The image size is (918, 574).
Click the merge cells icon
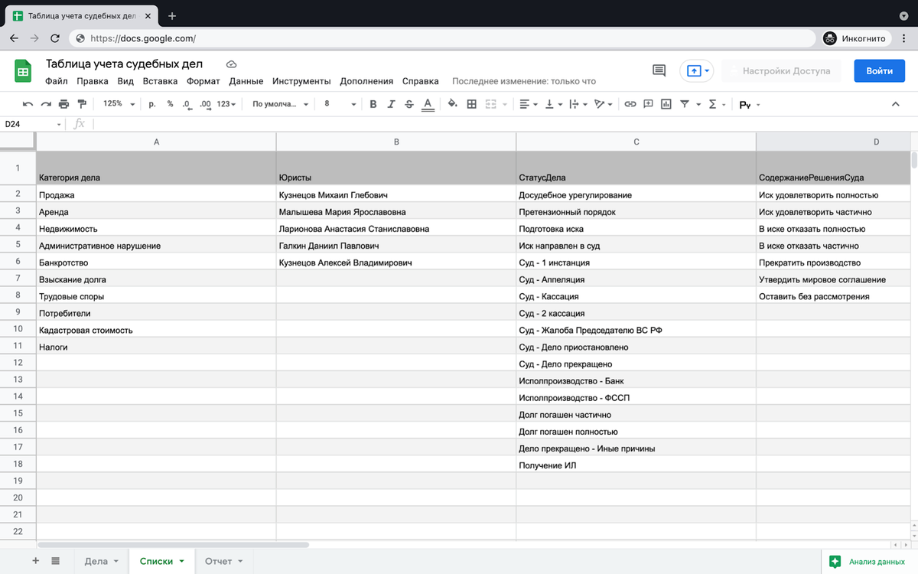pyautogui.click(x=490, y=104)
